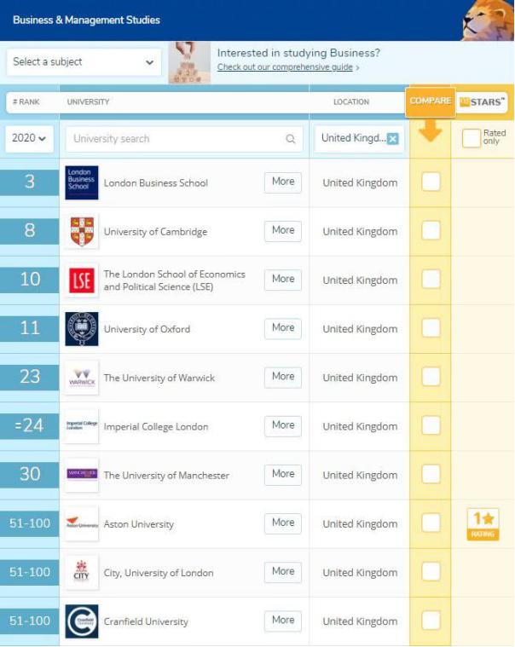The height and width of the screenshot is (647, 515).
Task: Click the Aston University logo
Action: 82,523
